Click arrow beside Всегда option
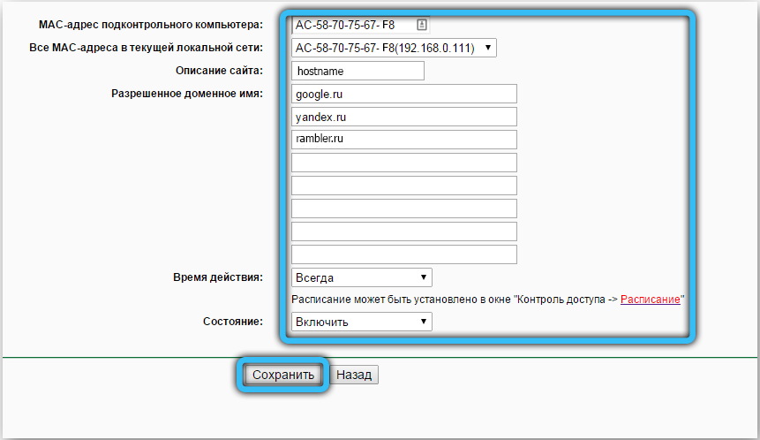760x440 pixels. point(423,277)
